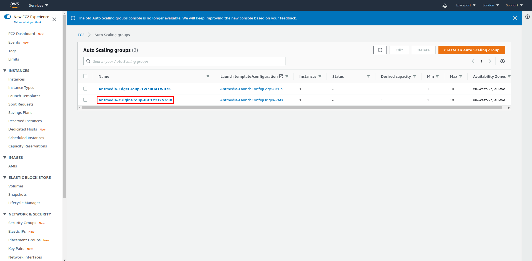Open the AWS home logo
This screenshot has width=532, height=261.
click(15, 5)
